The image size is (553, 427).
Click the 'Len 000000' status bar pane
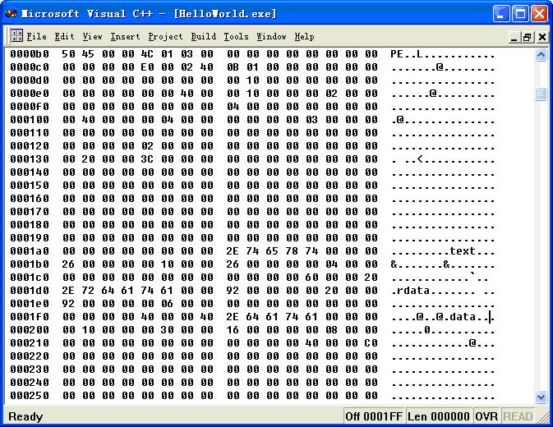pyautogui.click(x=439, y=416)
